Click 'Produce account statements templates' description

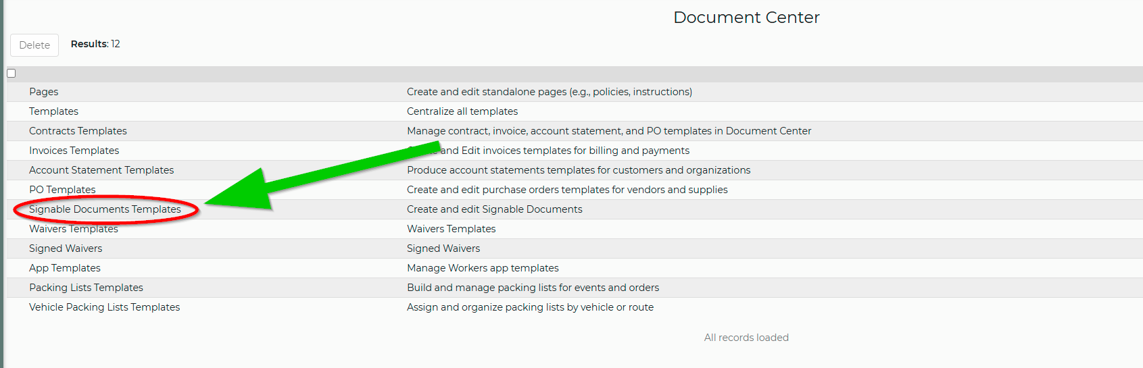click(579, 170)
